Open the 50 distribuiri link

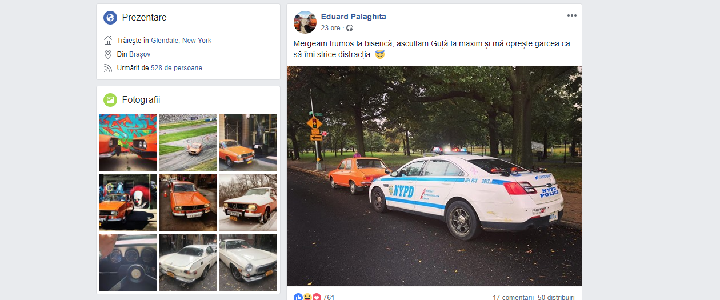tap(556, 297)
